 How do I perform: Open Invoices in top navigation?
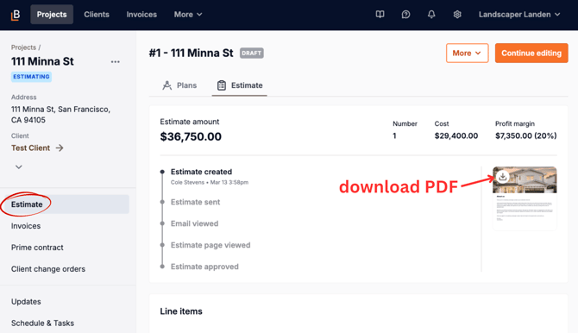coord(141,15)
